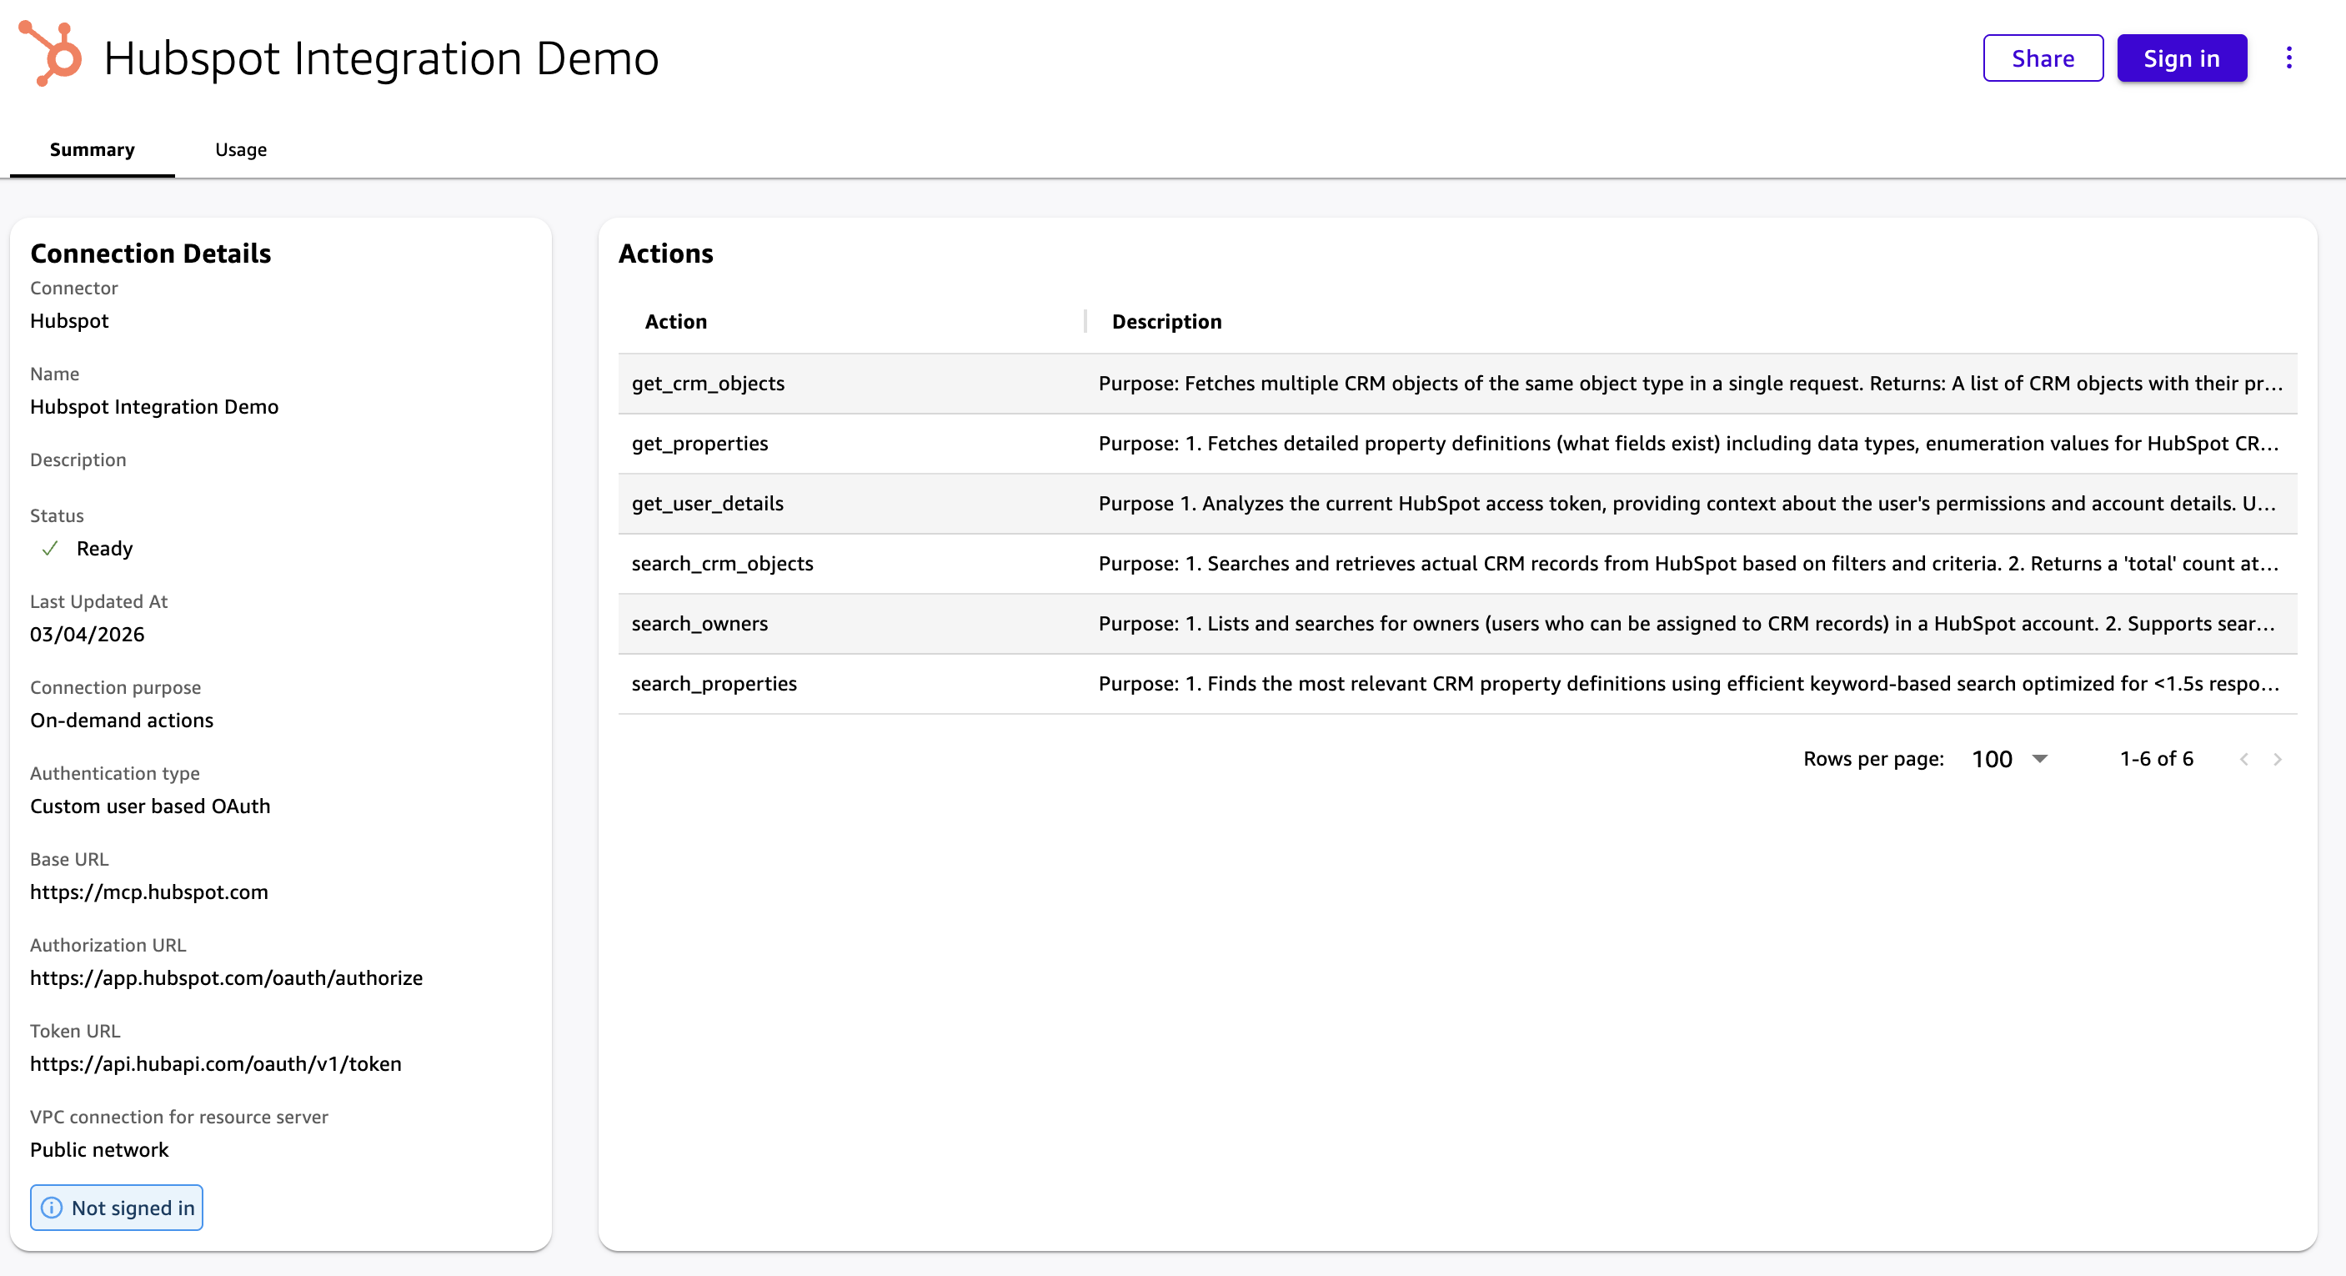Select the get_crm_objects action row
This screenshot has height=1276, width=2346.
[x=708, y=384]
